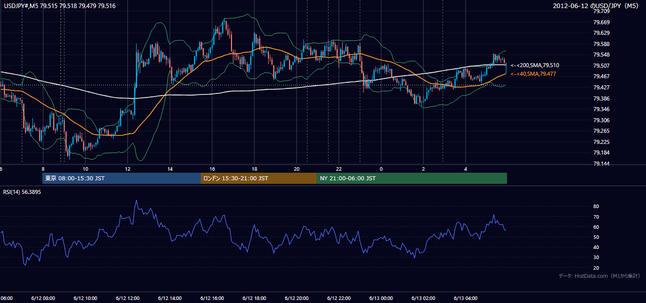Click RSI level 20 on scale

pos(596,268)
